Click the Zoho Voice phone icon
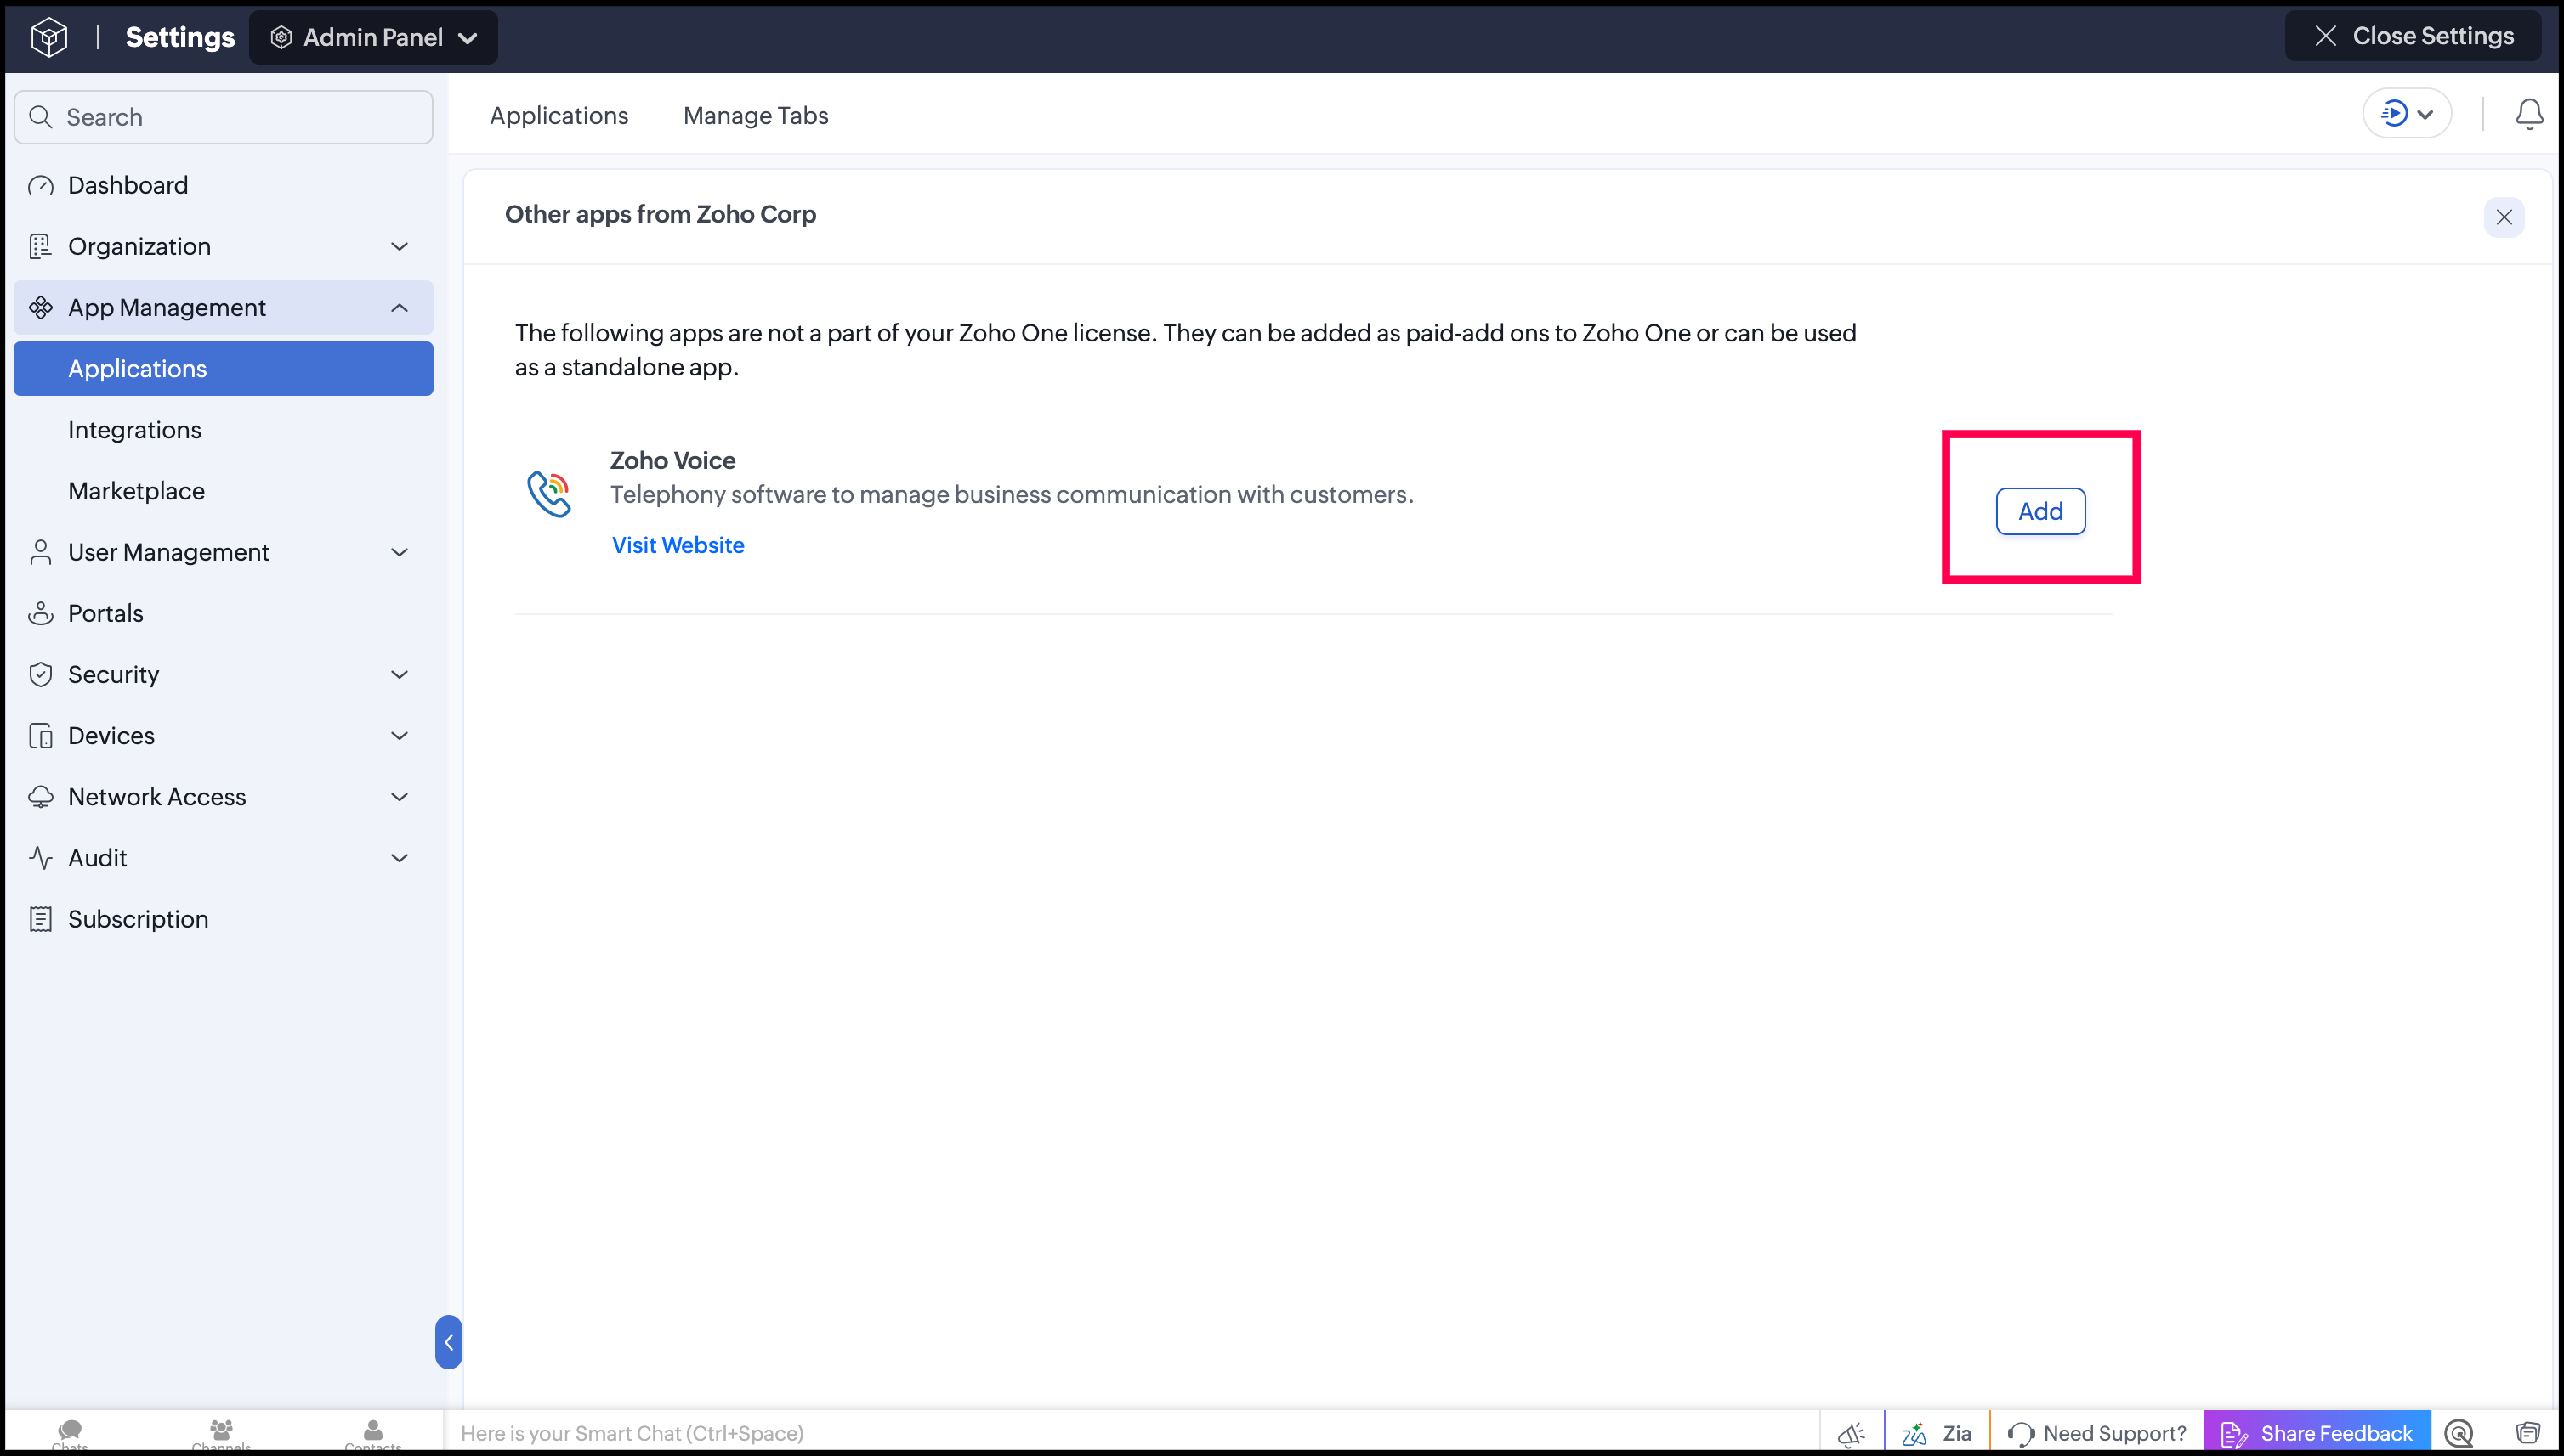This screenshot has width=2564, height=1456. [549, 494]
